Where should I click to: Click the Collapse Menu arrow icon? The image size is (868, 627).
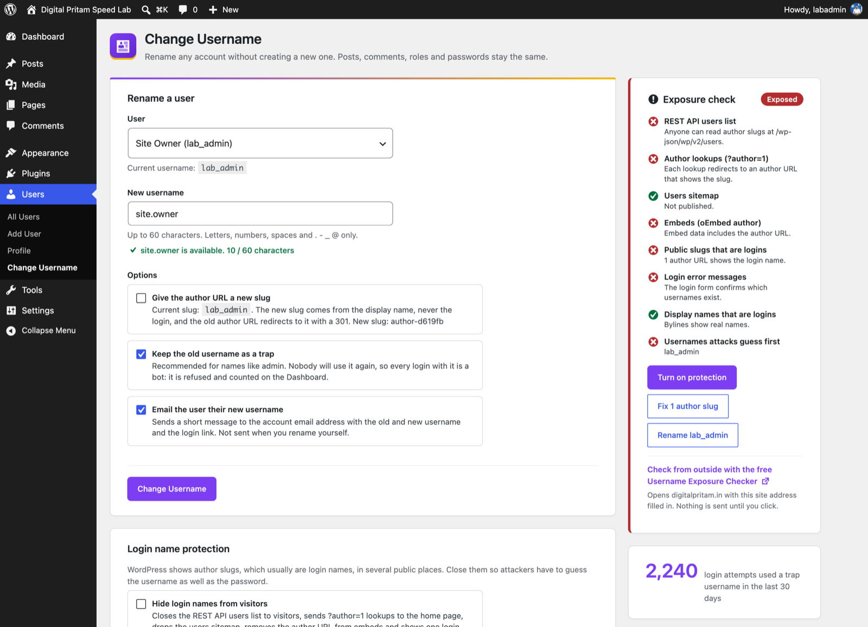pos(11,331)
